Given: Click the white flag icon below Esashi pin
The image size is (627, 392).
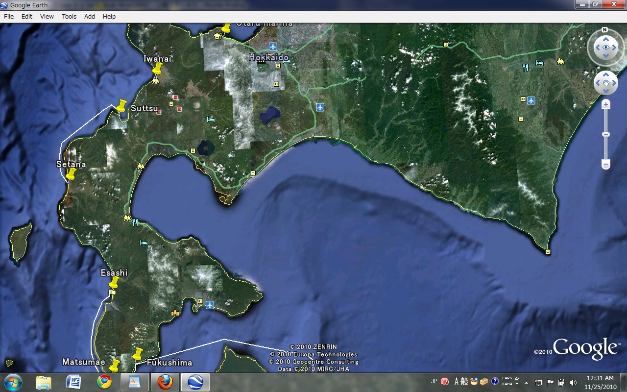Looking at the screenshot, I should tap(113, 293).
